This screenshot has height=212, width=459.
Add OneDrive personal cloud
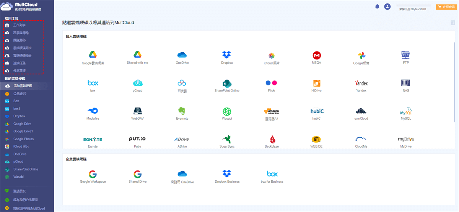tap(182, 58)
